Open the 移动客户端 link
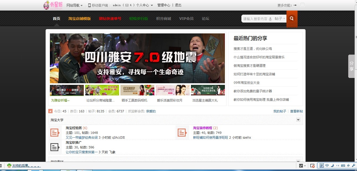This screenshot has height=171, width=357. coord(100,5)
